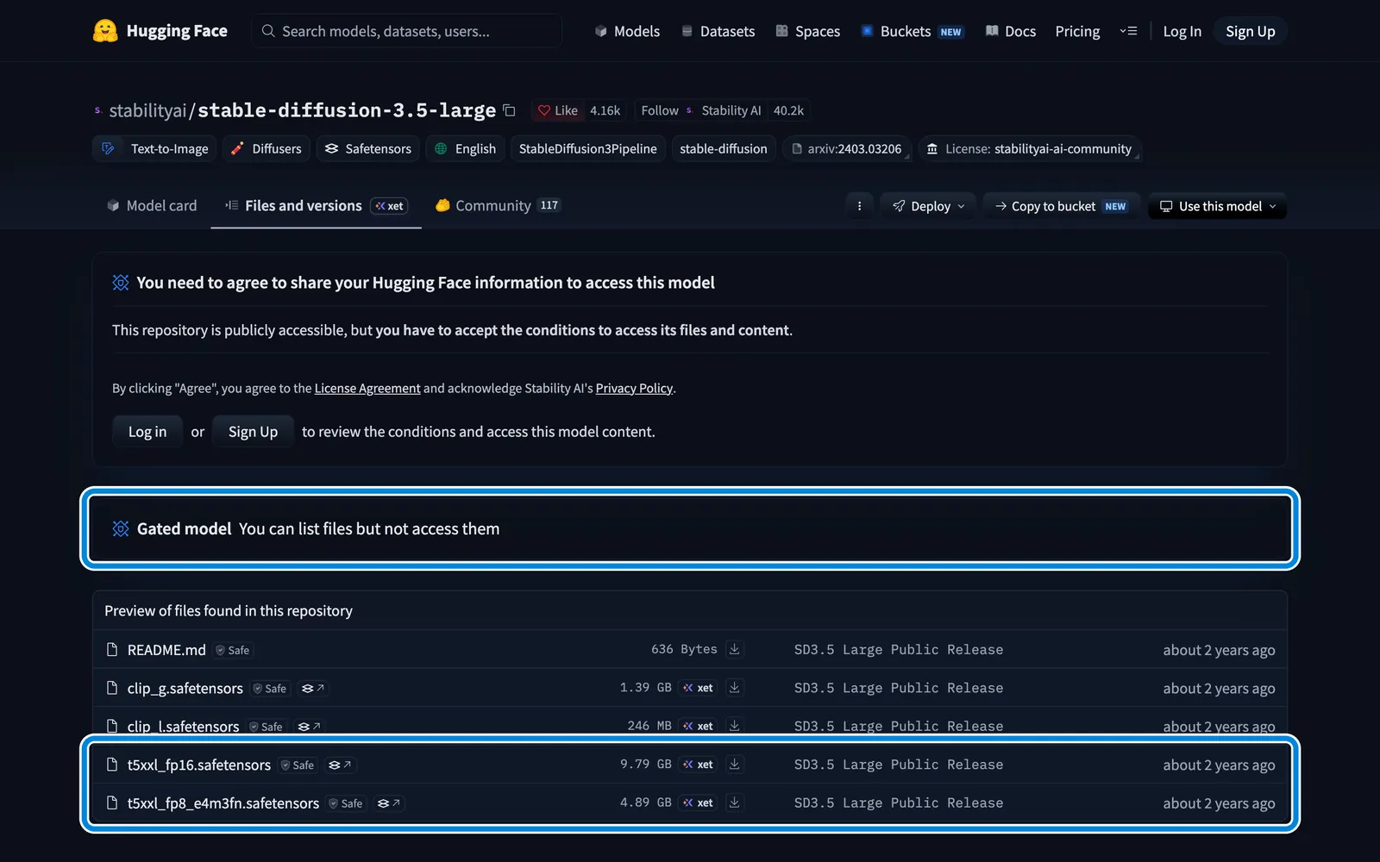
Task: Expand the Deploy dropdown
Action: [928, 206]
